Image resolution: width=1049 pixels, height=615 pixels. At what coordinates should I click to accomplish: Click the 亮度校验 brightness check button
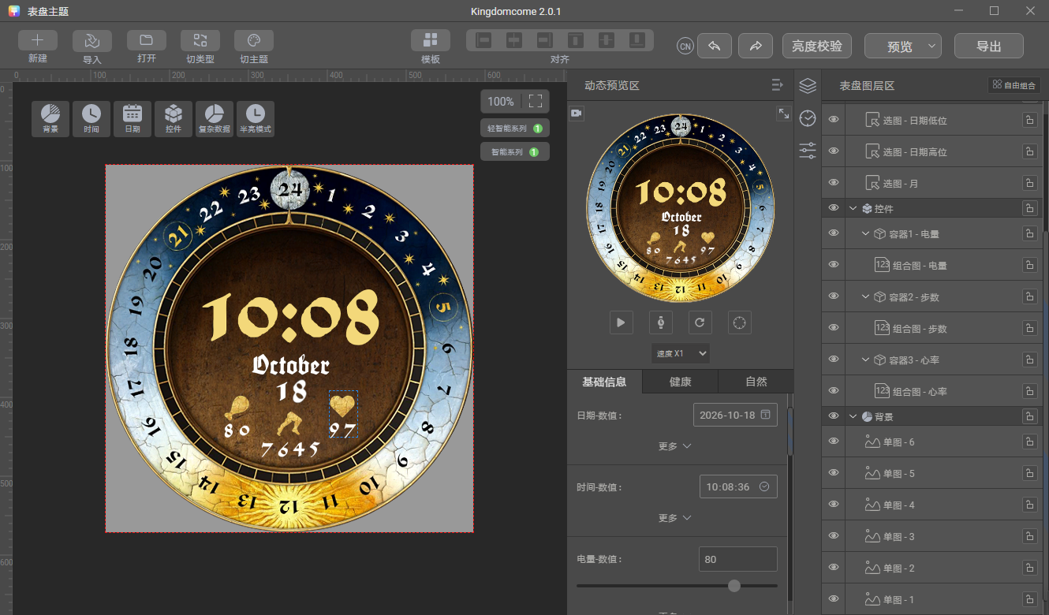[x=816, y=46]
